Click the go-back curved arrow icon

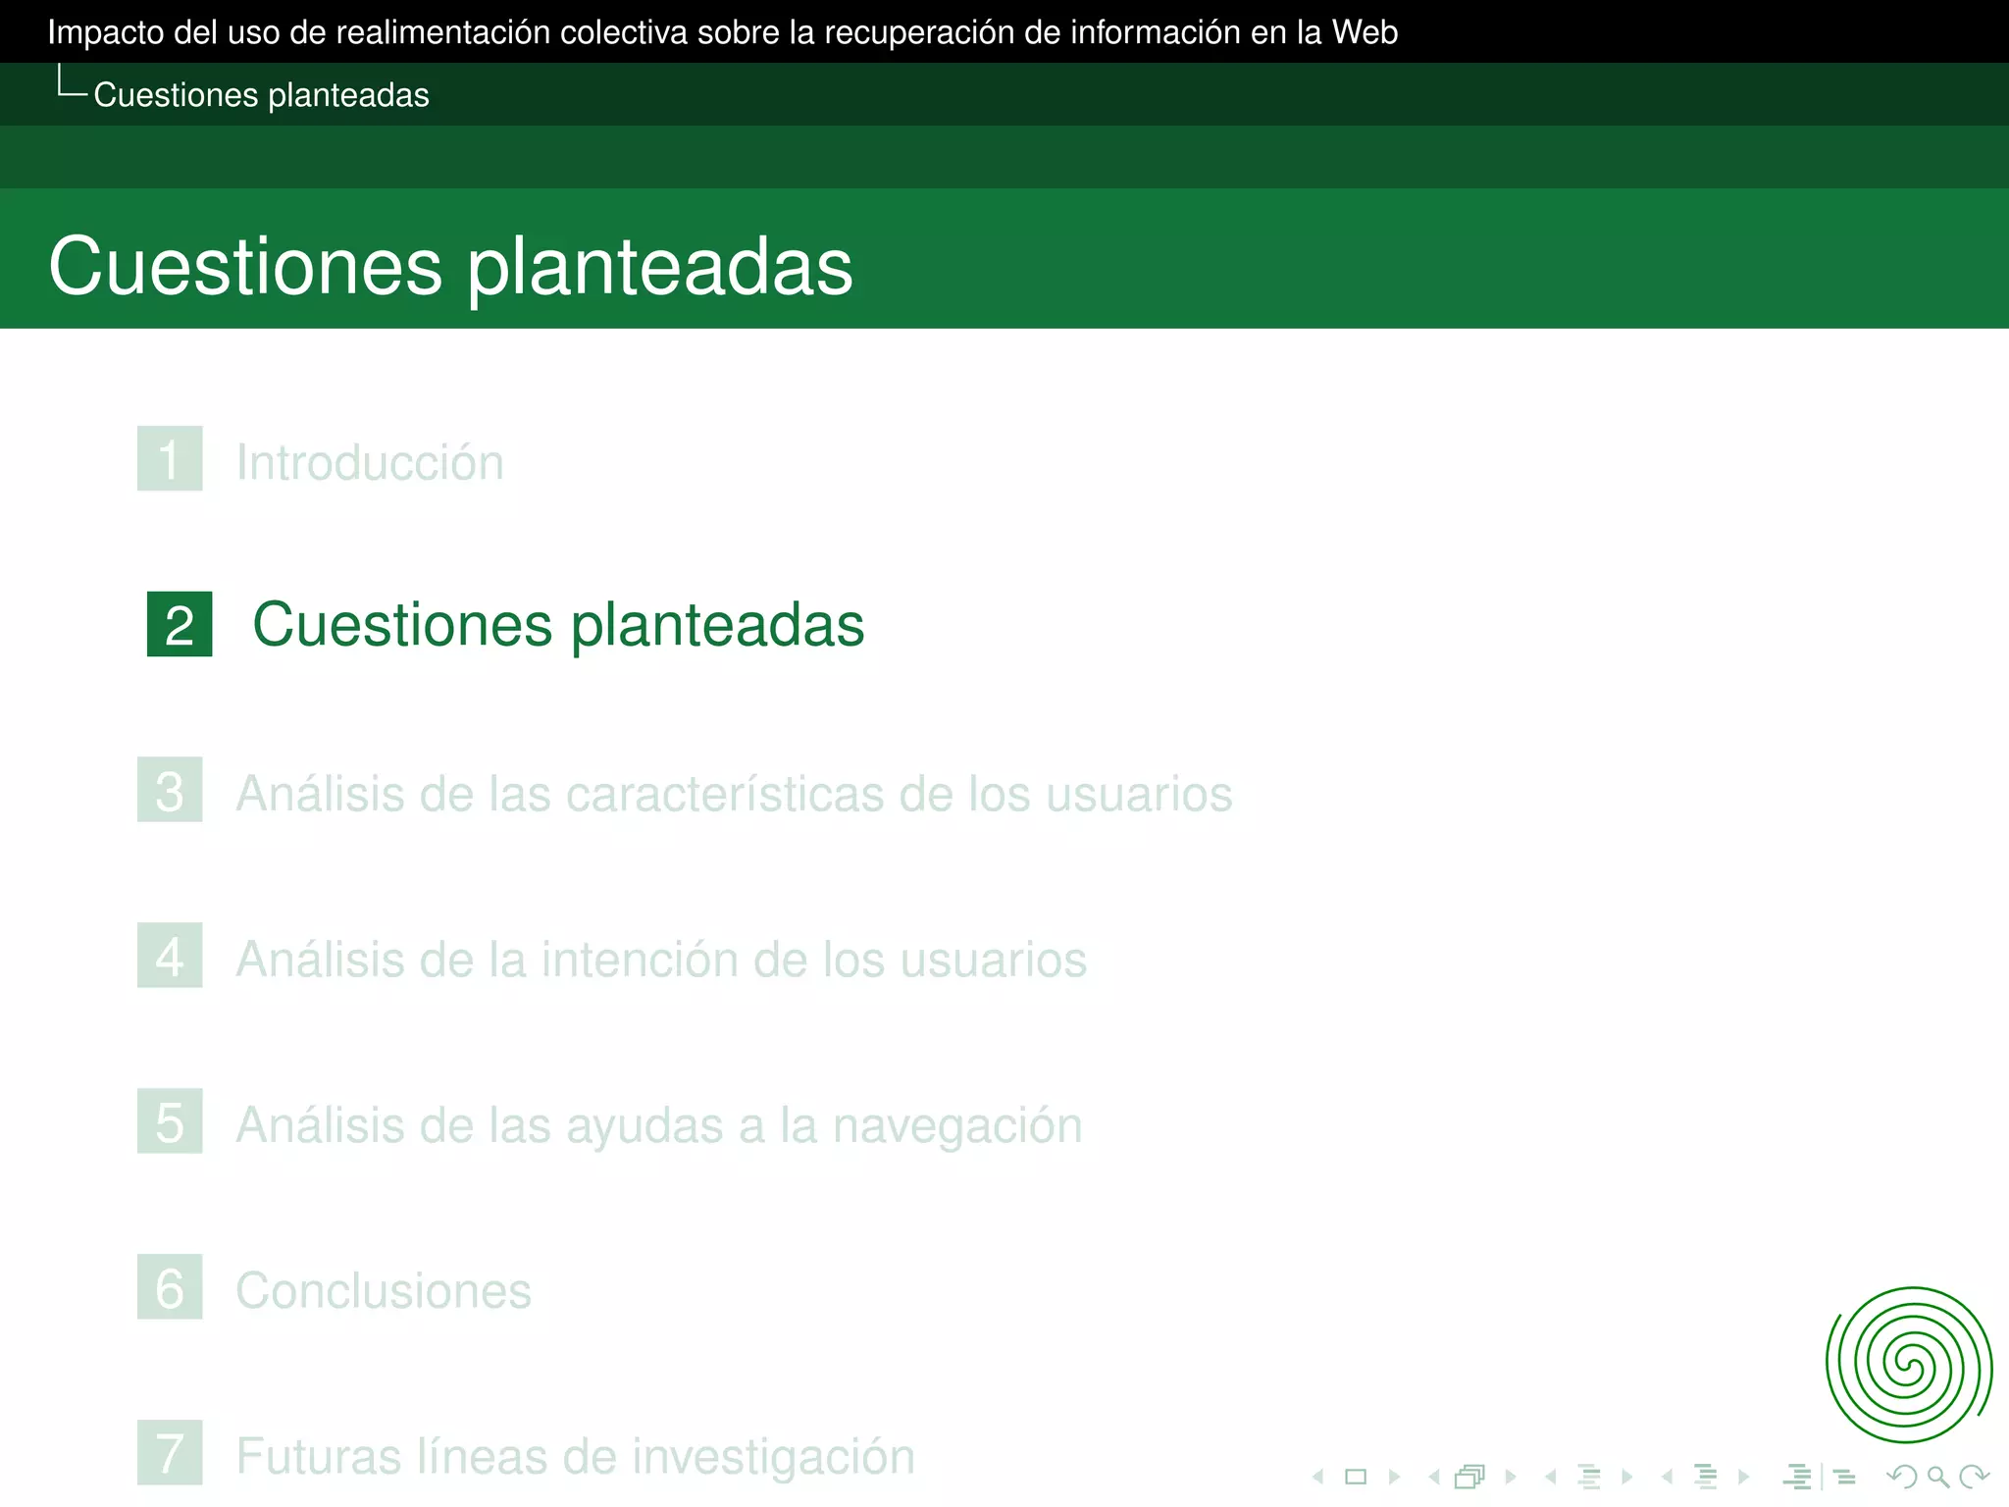pos(1901,1477)
